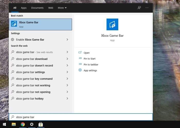Select xbox game bar key command suggestion
Image resolution: width=180 pixels, height=128 pixels.
pyautogui.click(x=40, y=79)
